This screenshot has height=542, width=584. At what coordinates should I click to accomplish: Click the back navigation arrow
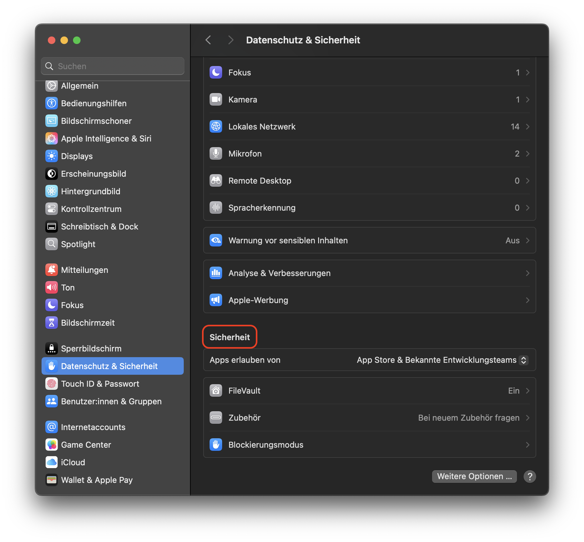208,40
